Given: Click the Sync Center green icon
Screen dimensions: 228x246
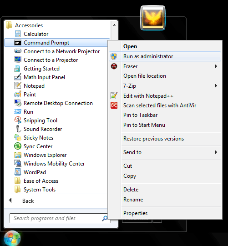Looking at the screenshot, I should [x=18, y=146].
